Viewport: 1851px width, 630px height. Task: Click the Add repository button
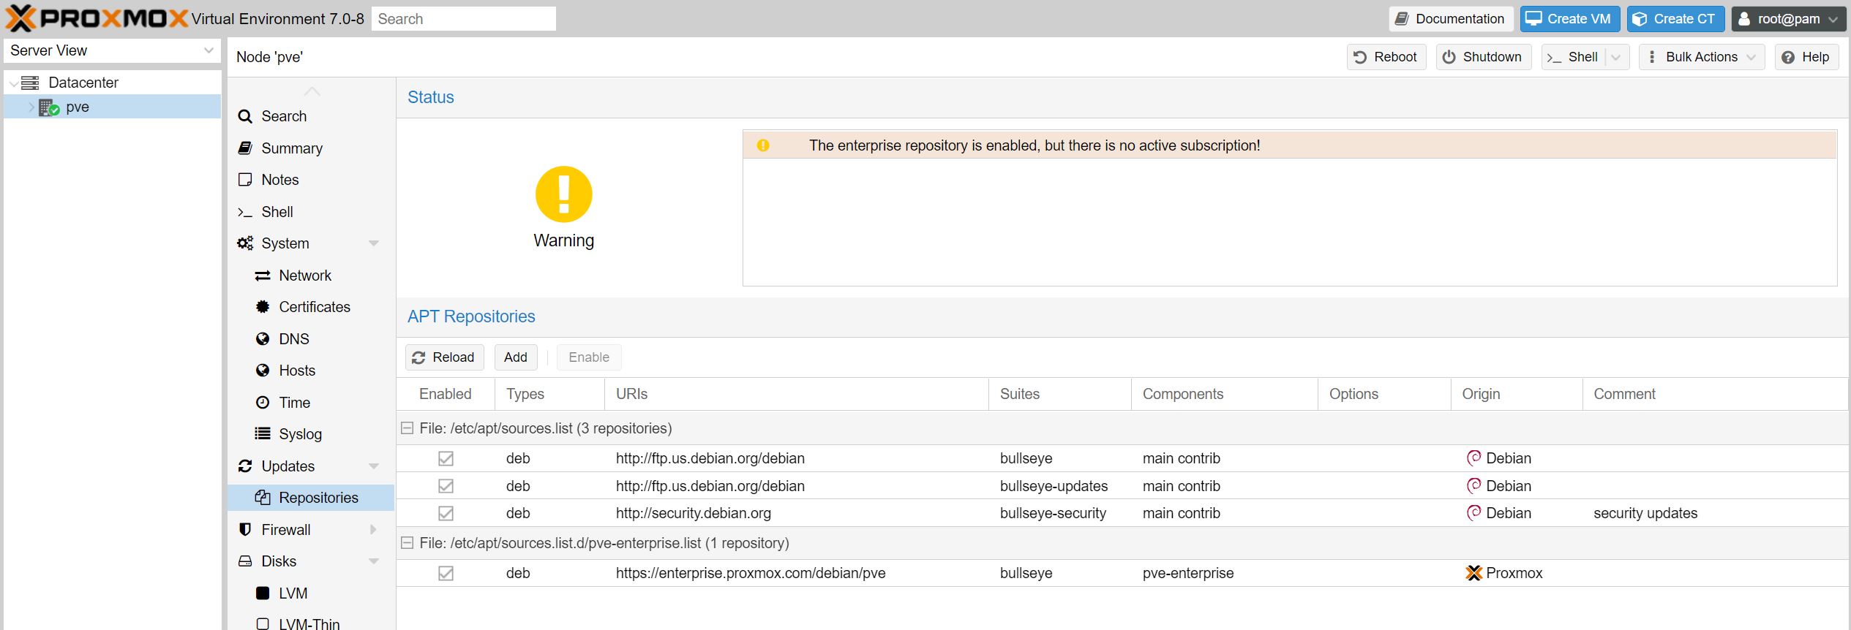point(515,357)
